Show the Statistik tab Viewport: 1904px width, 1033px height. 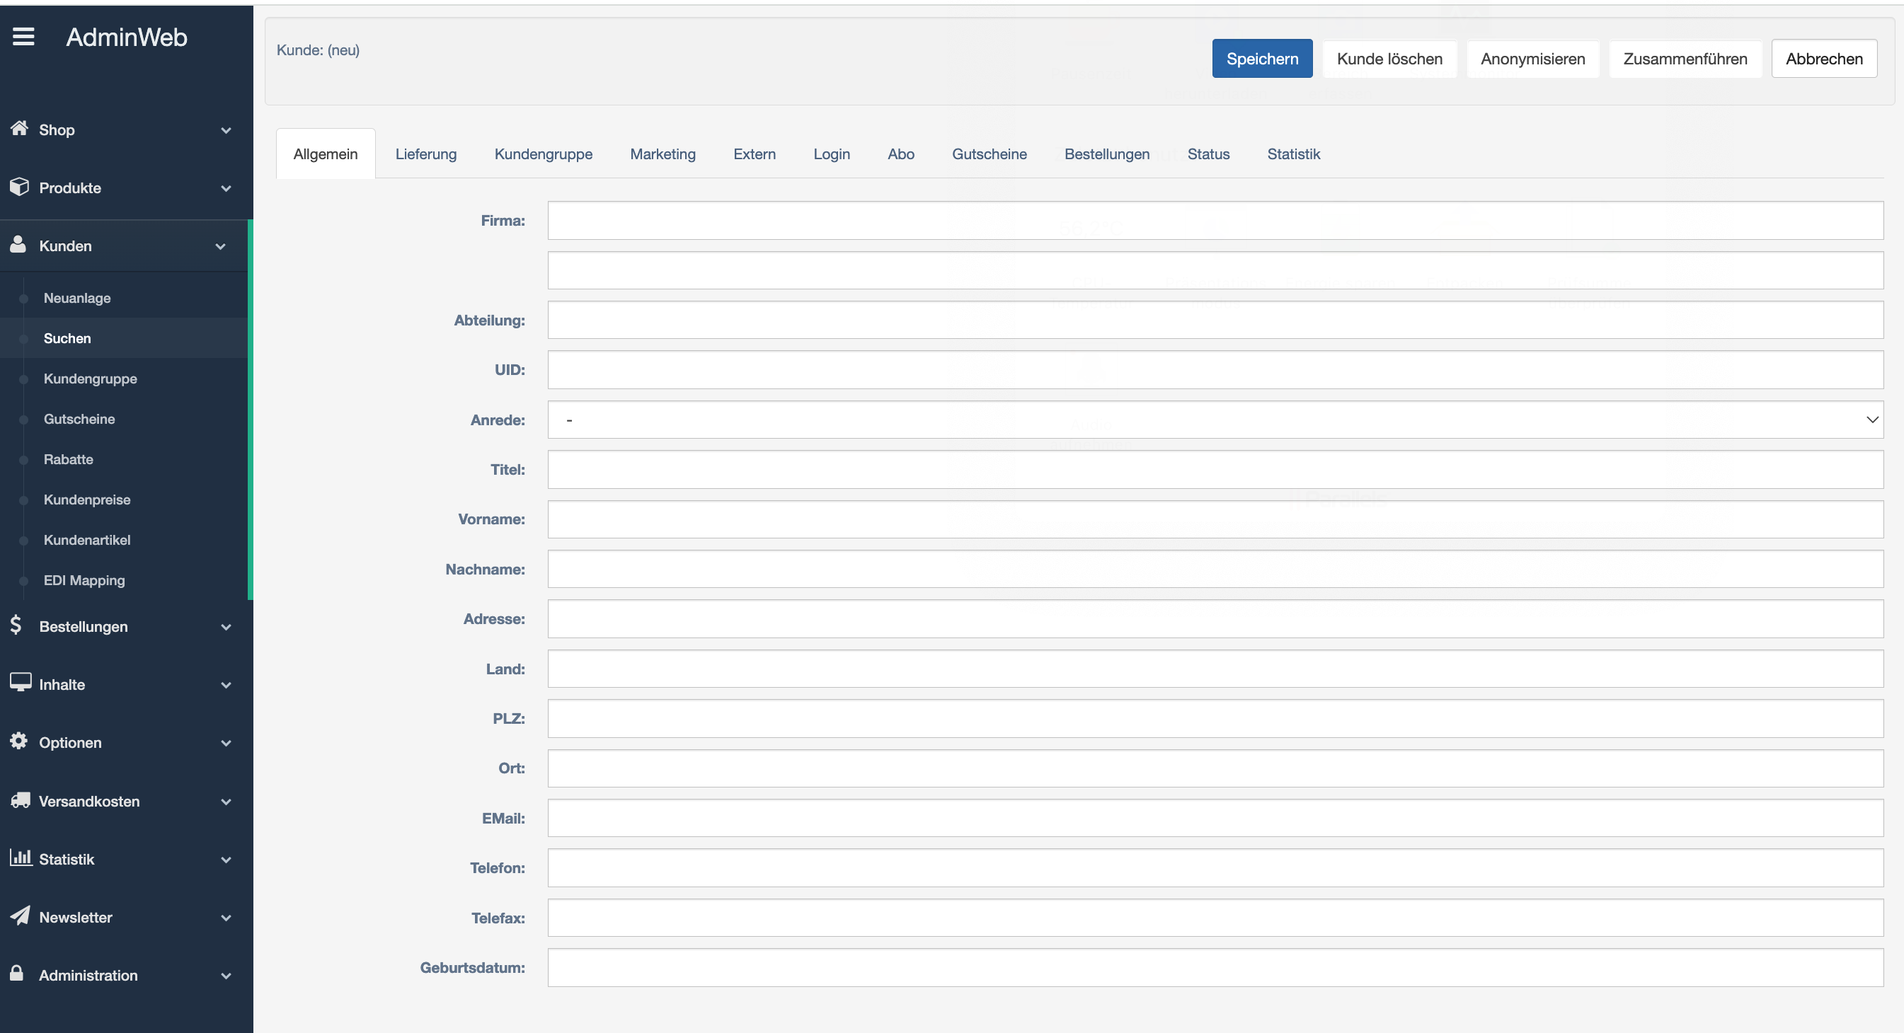point(1293,154)
